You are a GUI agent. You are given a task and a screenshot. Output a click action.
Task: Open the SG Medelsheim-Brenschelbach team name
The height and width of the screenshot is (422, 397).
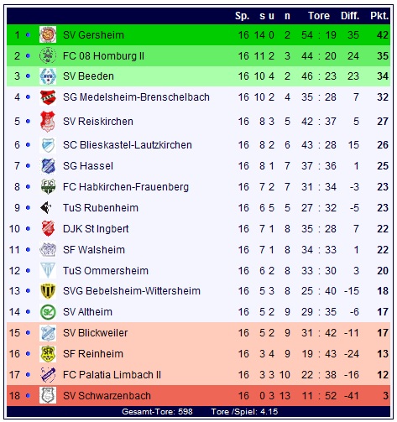coord(136,97)
